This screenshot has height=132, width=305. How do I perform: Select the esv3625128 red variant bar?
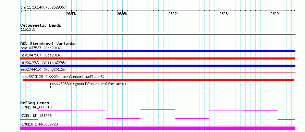click(x=159, y=80)
